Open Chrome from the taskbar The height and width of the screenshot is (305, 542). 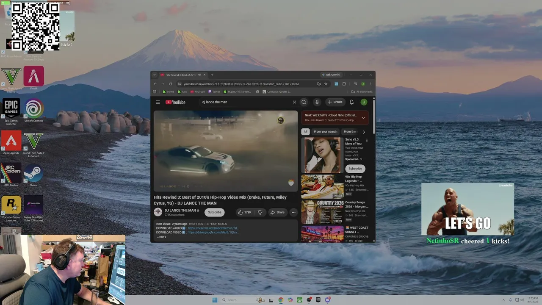tap(281, 300)
